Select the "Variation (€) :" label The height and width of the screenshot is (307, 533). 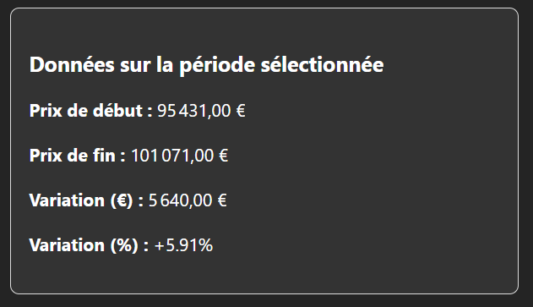point(86,200)
